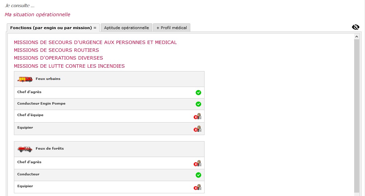This screenshot has width=365, height=196.
Task: Click red cross icon for Chef d'équipe
Action: 197,116
